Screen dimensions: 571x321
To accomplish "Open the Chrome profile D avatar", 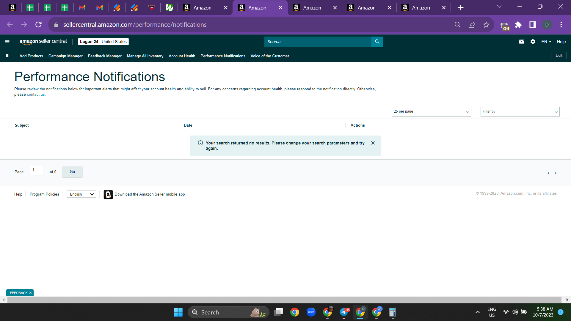I will [547, 25].
